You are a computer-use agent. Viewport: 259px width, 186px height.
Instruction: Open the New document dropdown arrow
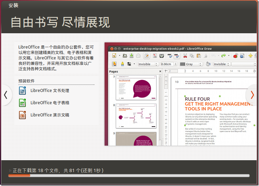(x=119, y=56)
